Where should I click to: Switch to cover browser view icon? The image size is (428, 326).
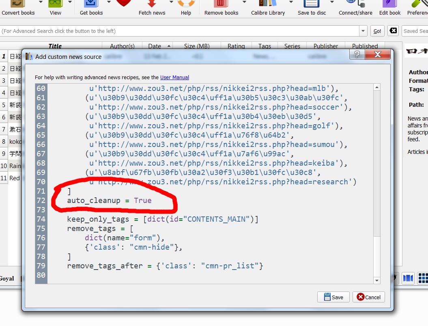coord(408,278)
